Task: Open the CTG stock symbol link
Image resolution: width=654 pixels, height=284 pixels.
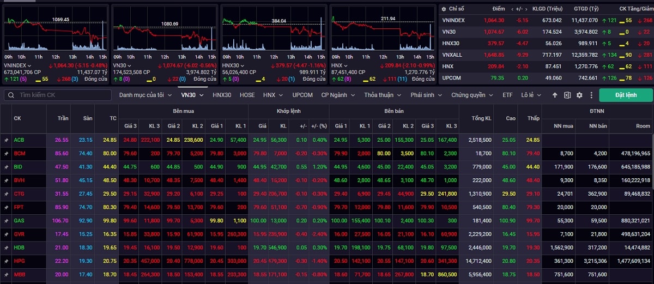Action: point(19,194)
